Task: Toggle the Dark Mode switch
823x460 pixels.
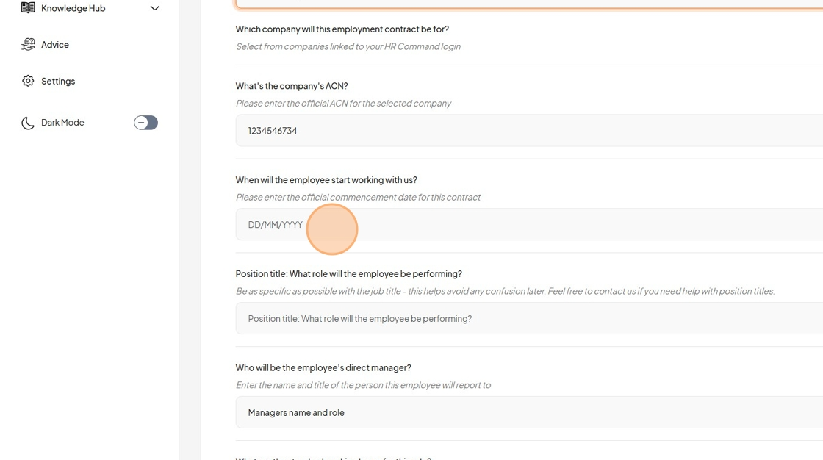Action: click(x=145, y=123)
